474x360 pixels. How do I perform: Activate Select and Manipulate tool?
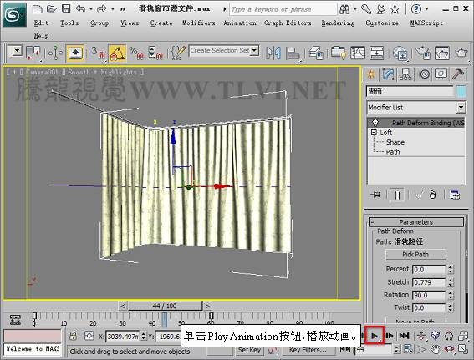point(55,53)
